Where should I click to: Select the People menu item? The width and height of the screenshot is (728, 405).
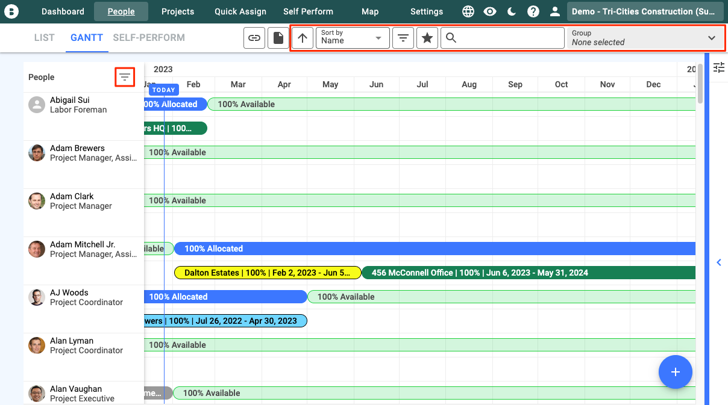121,11
